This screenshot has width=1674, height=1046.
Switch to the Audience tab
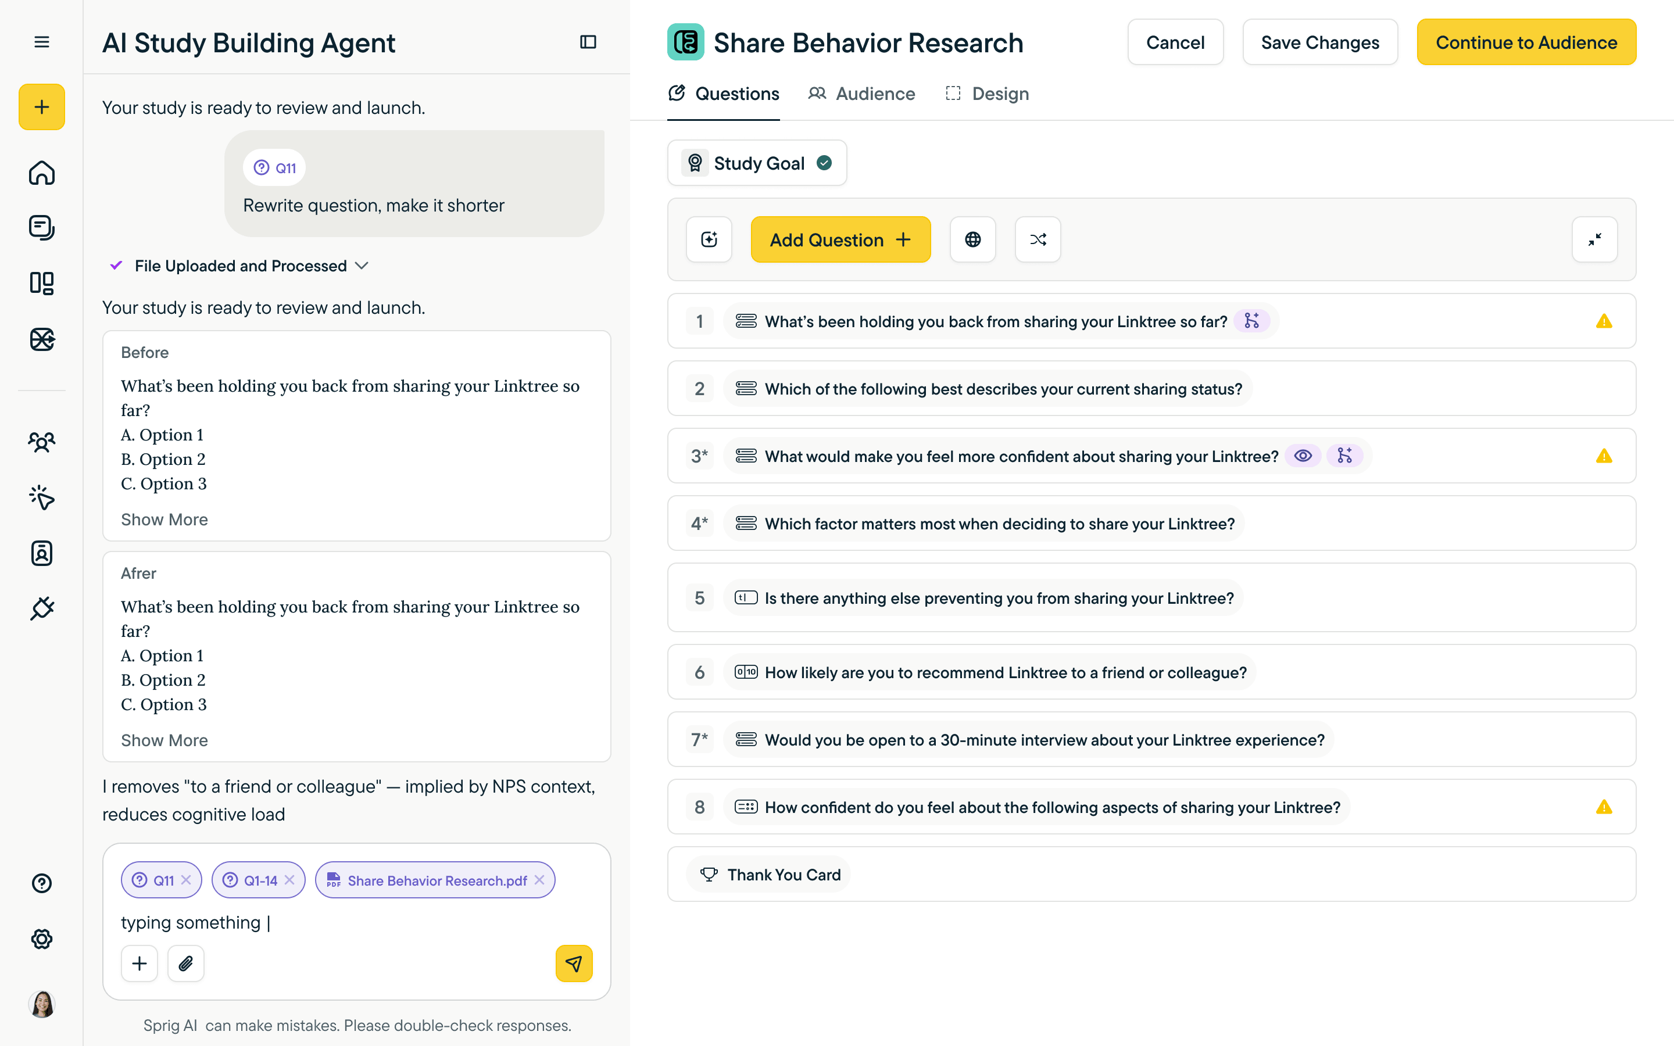(861, 94)
